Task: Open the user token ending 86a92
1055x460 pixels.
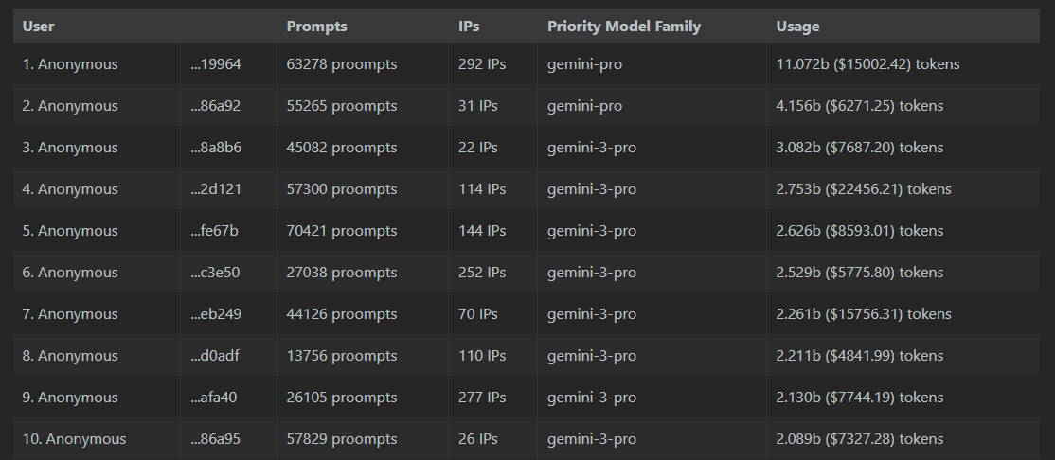Action: click(215, 106)
